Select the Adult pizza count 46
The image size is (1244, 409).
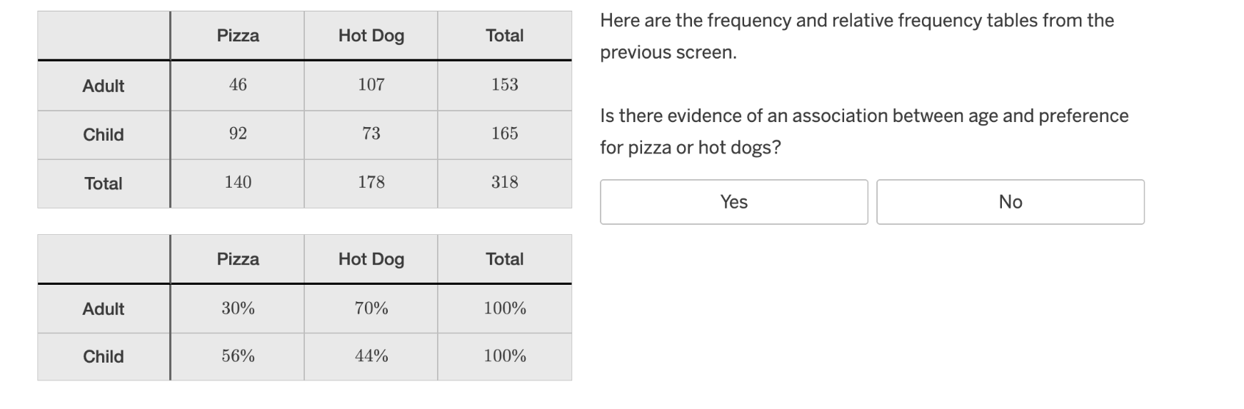pos(238,85)
